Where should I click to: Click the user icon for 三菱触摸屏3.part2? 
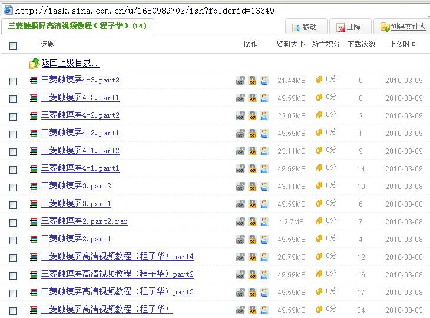[264, 187]
